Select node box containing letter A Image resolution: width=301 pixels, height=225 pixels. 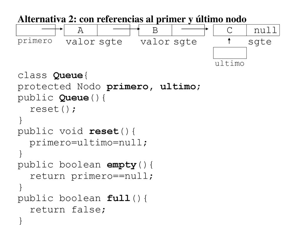coord(81,30)
